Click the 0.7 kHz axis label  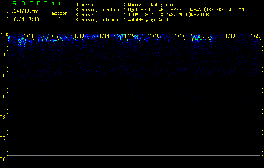[x=3, y=139]
